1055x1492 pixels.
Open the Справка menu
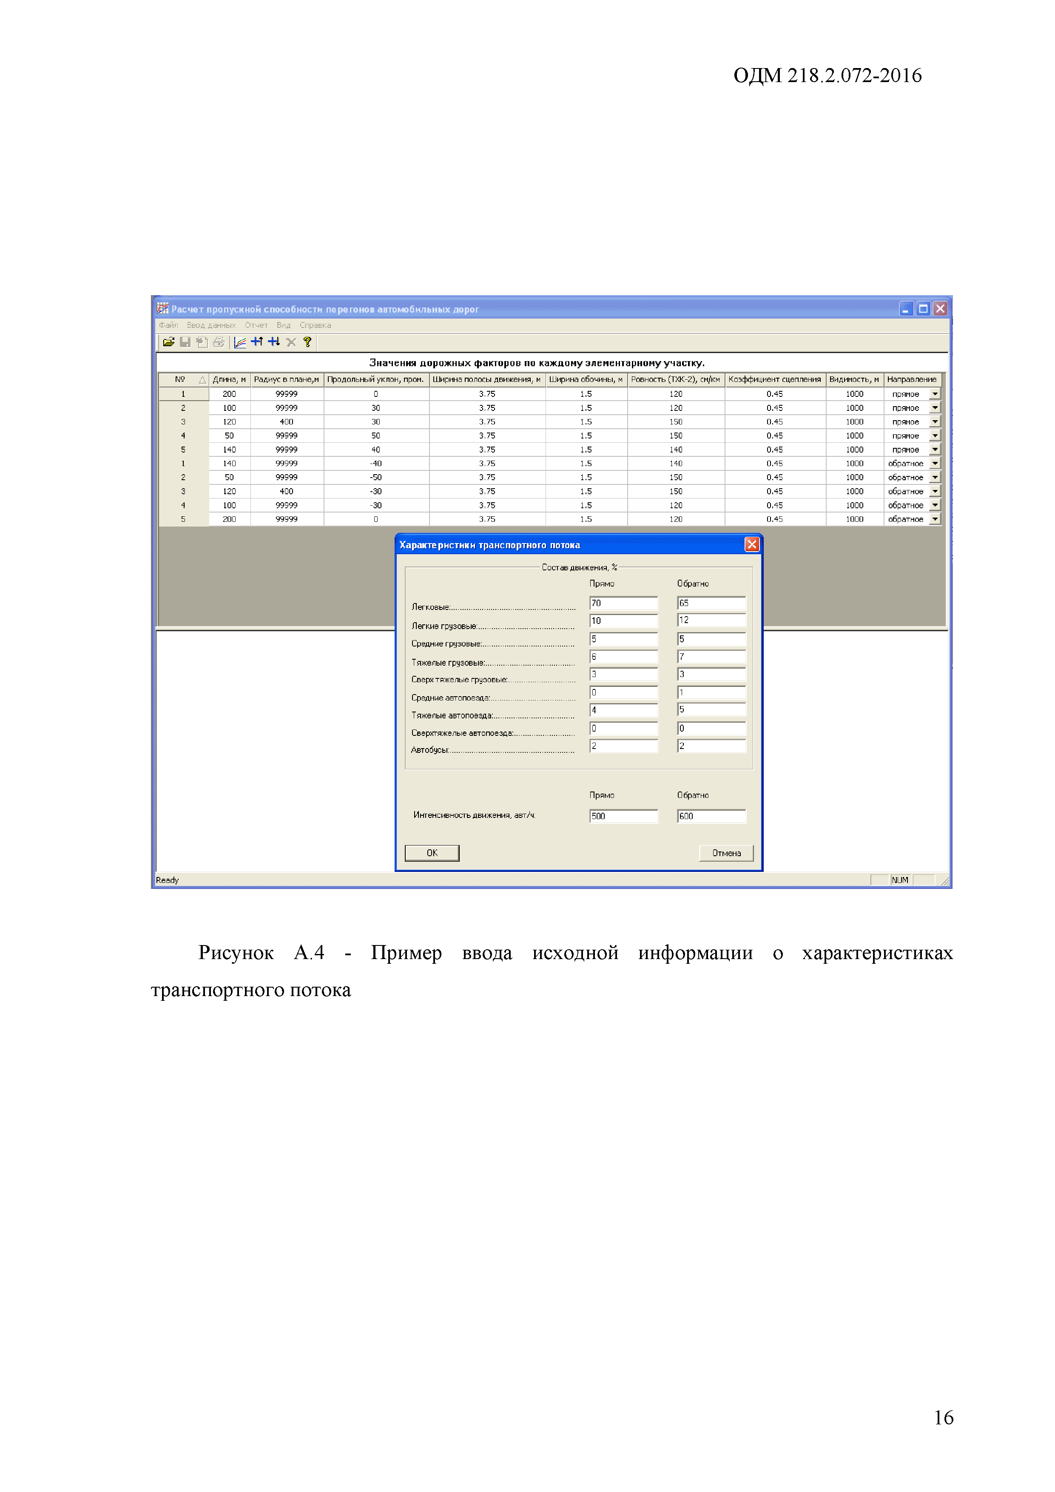(315, 325)
